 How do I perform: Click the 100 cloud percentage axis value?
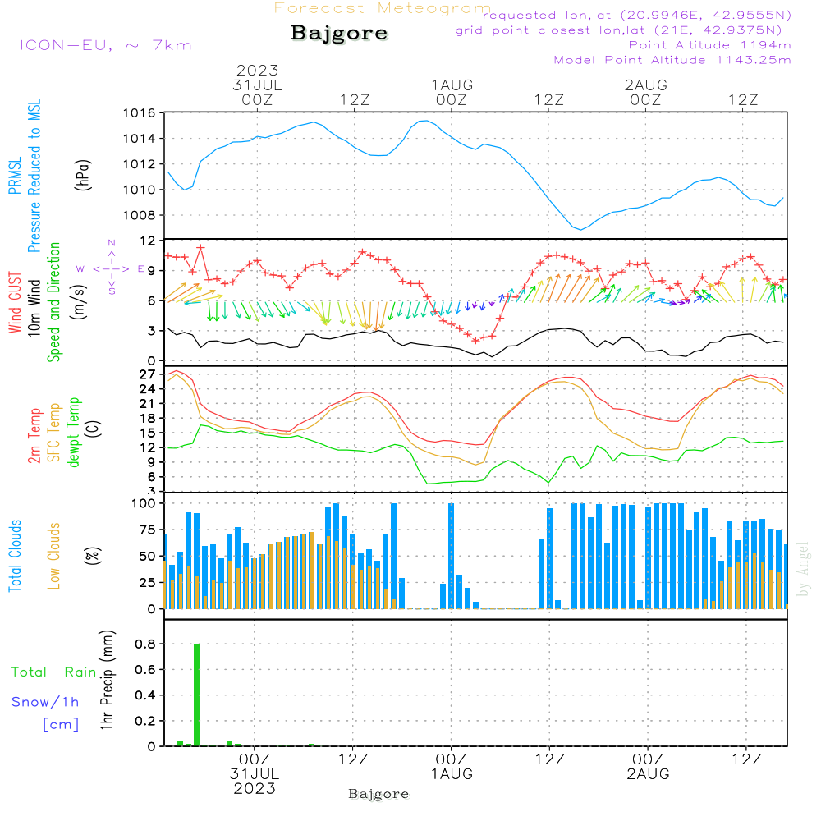click(x=144, y=504)
